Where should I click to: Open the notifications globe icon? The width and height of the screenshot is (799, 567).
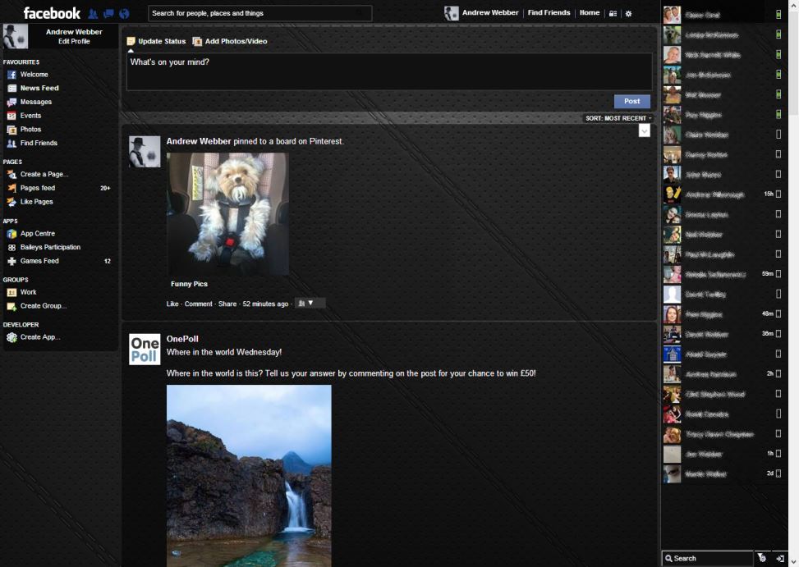pos(124,14)
